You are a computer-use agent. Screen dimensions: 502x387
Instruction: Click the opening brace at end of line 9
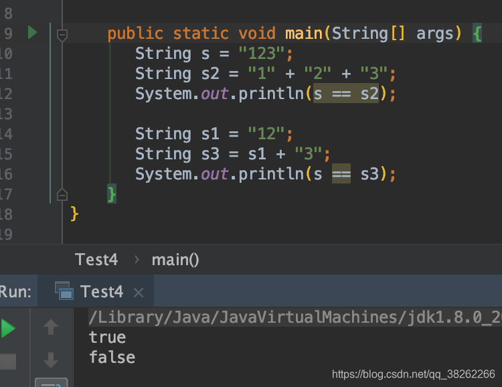[477, 33]
